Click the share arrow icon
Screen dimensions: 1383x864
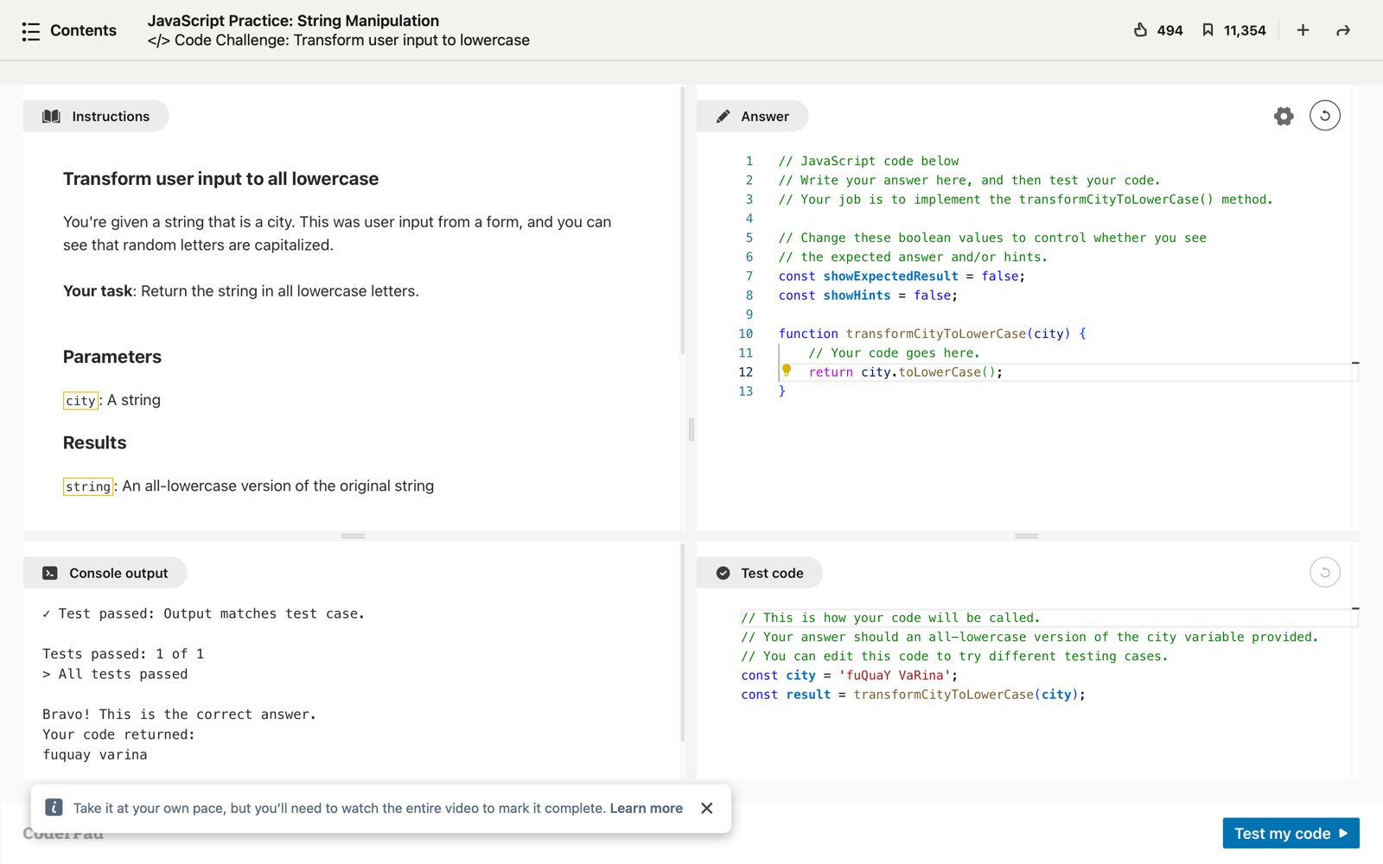point(1342,31)
